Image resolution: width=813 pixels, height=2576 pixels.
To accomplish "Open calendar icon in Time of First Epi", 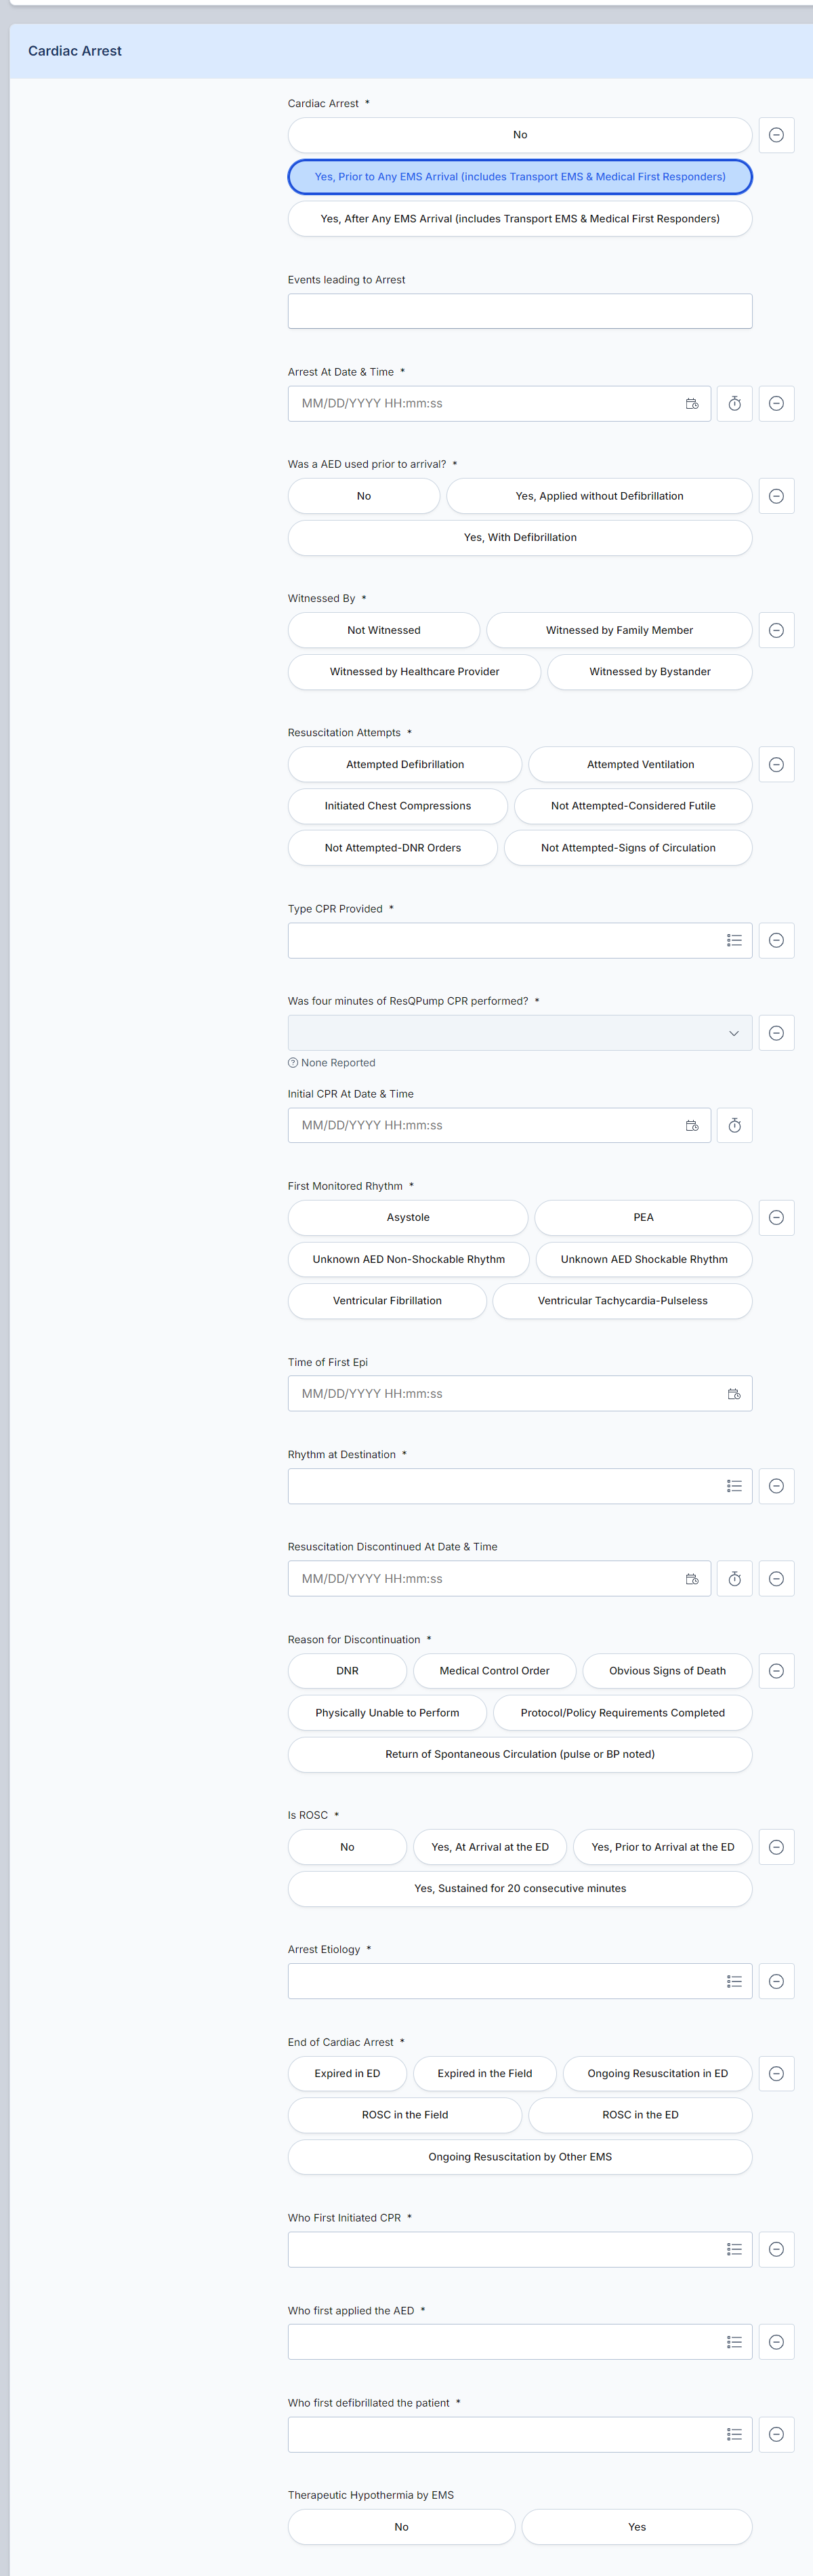I will coord(733,1393).
